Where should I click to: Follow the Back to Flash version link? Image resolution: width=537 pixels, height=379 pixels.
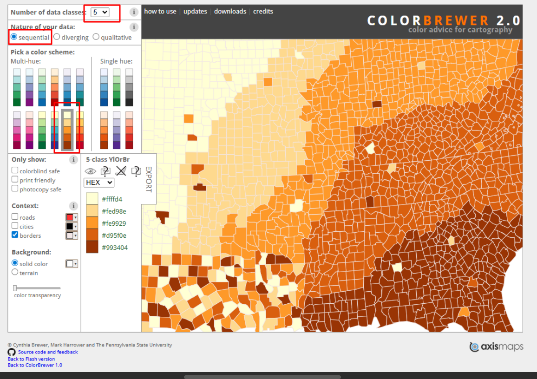click(31, 359)
